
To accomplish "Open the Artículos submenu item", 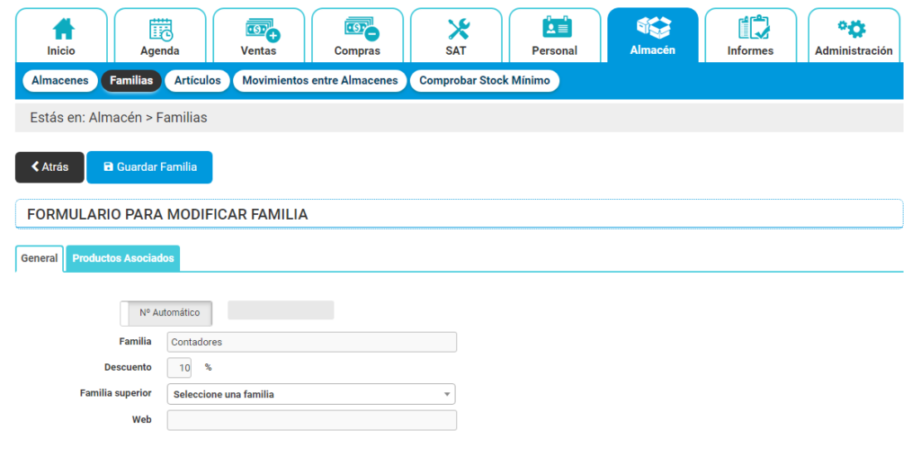I will [198, 81].
